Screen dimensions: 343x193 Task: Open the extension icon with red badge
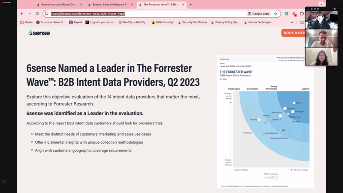click(x=294, y=14)
